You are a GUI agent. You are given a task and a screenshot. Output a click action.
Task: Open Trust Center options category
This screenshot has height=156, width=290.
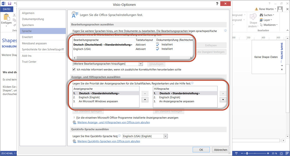[43, 62]
